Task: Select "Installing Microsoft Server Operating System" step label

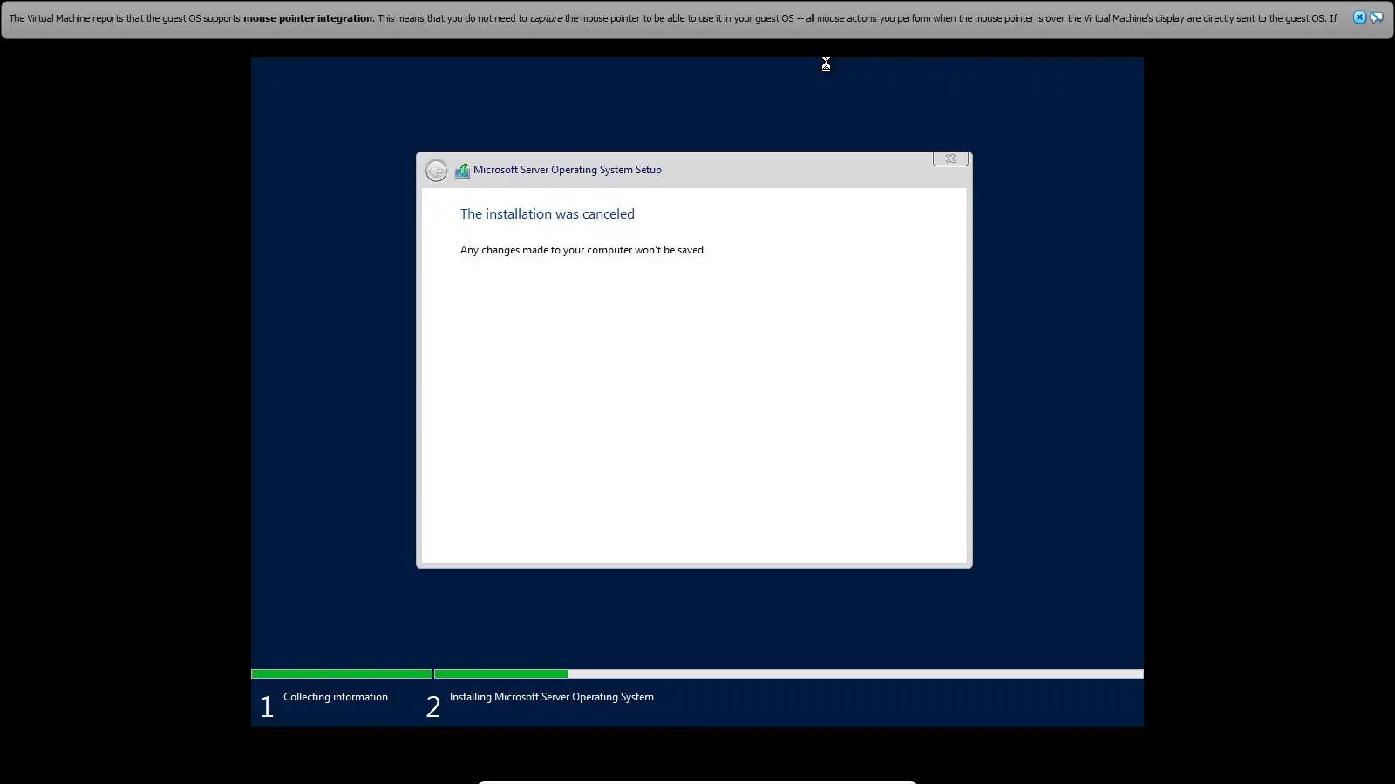Action: [x=551, y=697]
